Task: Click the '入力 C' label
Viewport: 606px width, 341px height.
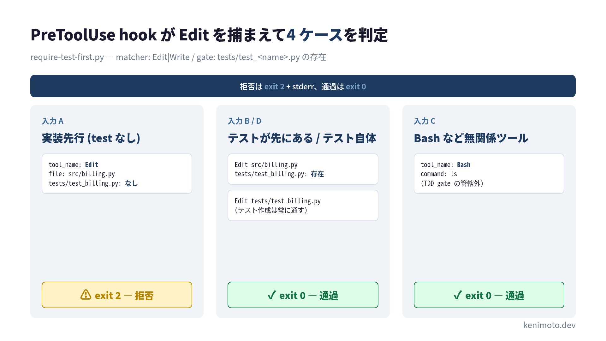Action: coord(425,121)
